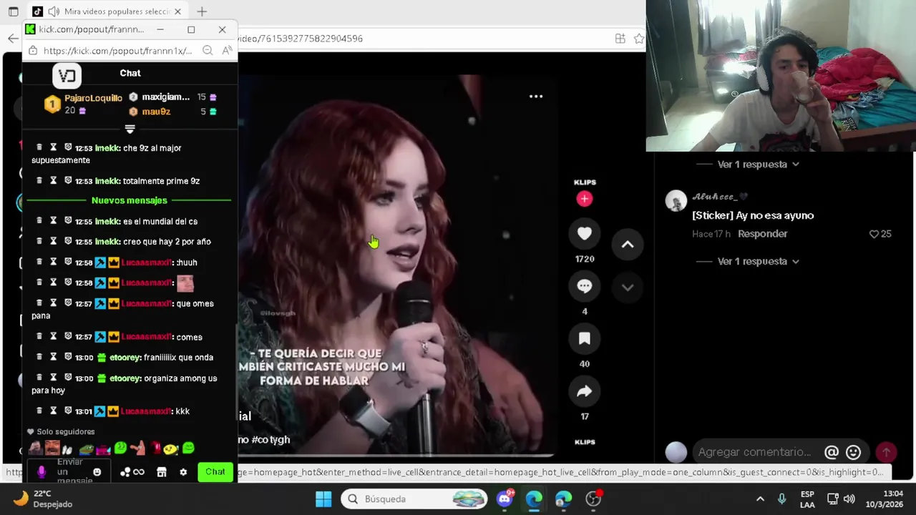Click the 'Enviar un mensaje' chat field

coord(69,472)
